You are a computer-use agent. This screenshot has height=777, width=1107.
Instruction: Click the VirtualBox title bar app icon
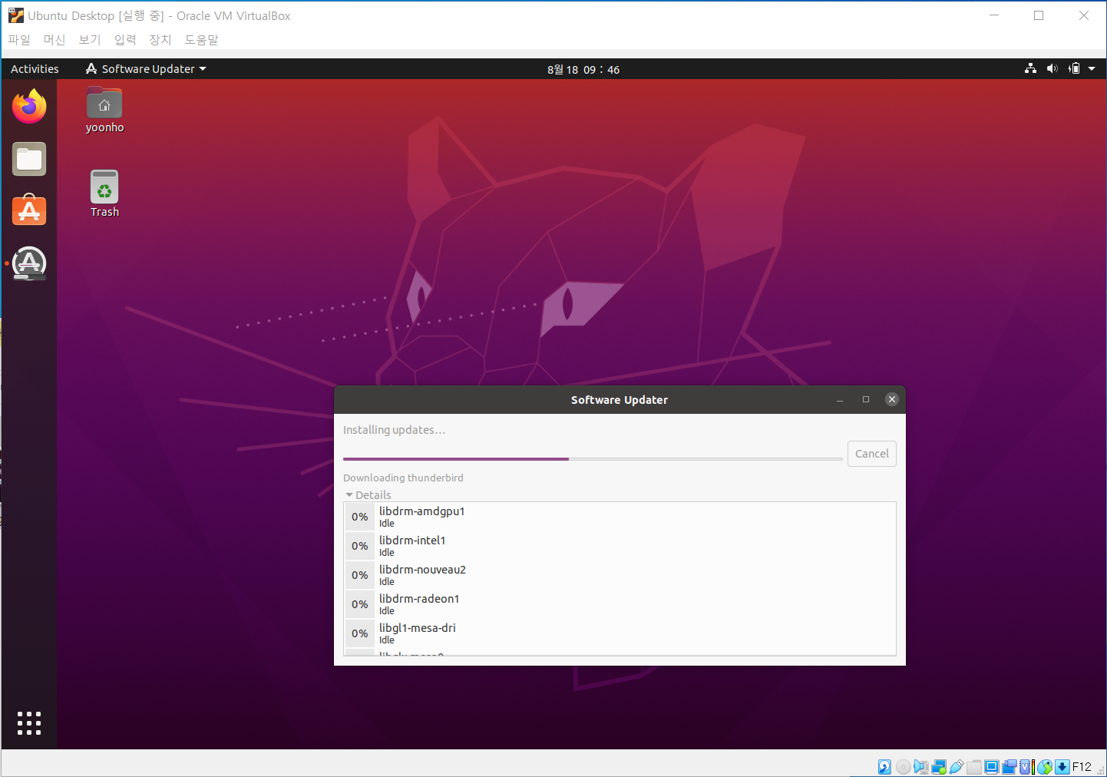tap(15, 15)
